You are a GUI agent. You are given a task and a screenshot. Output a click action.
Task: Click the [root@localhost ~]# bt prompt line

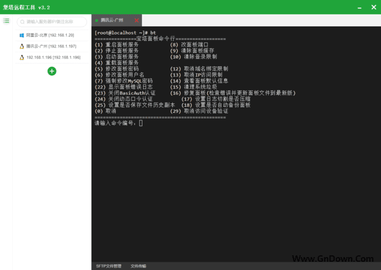125,33
